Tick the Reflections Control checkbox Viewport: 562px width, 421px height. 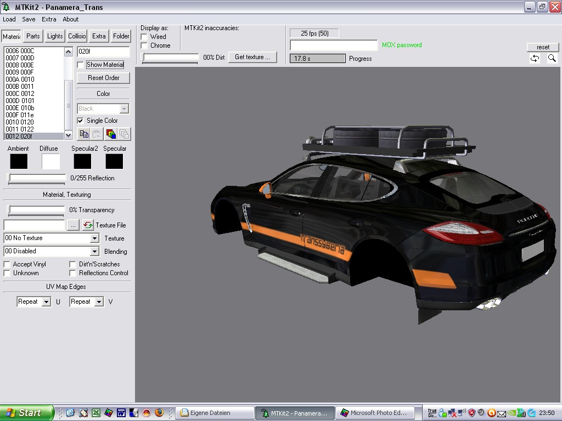pyautogui.click(x=72, y=273)
